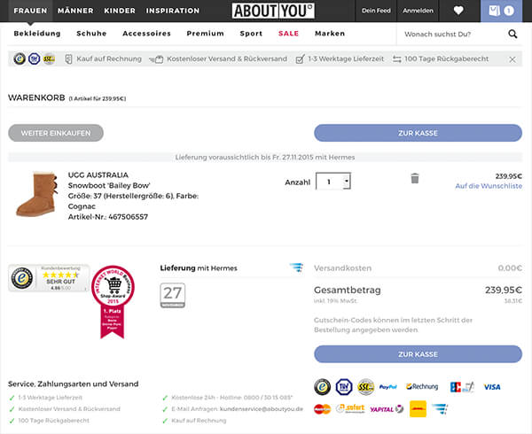Open the FRAUEN tab
This screenshot has width=532, height=434.
click(x=30, y=11)
